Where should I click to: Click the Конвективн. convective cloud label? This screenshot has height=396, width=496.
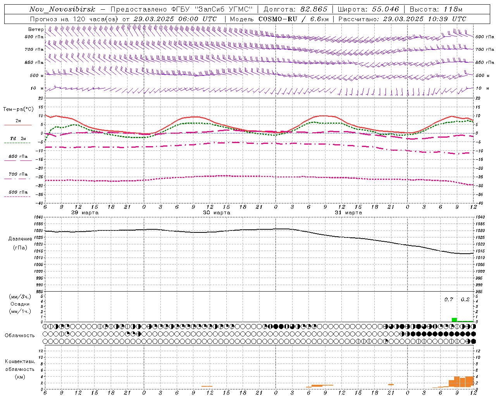20,362
